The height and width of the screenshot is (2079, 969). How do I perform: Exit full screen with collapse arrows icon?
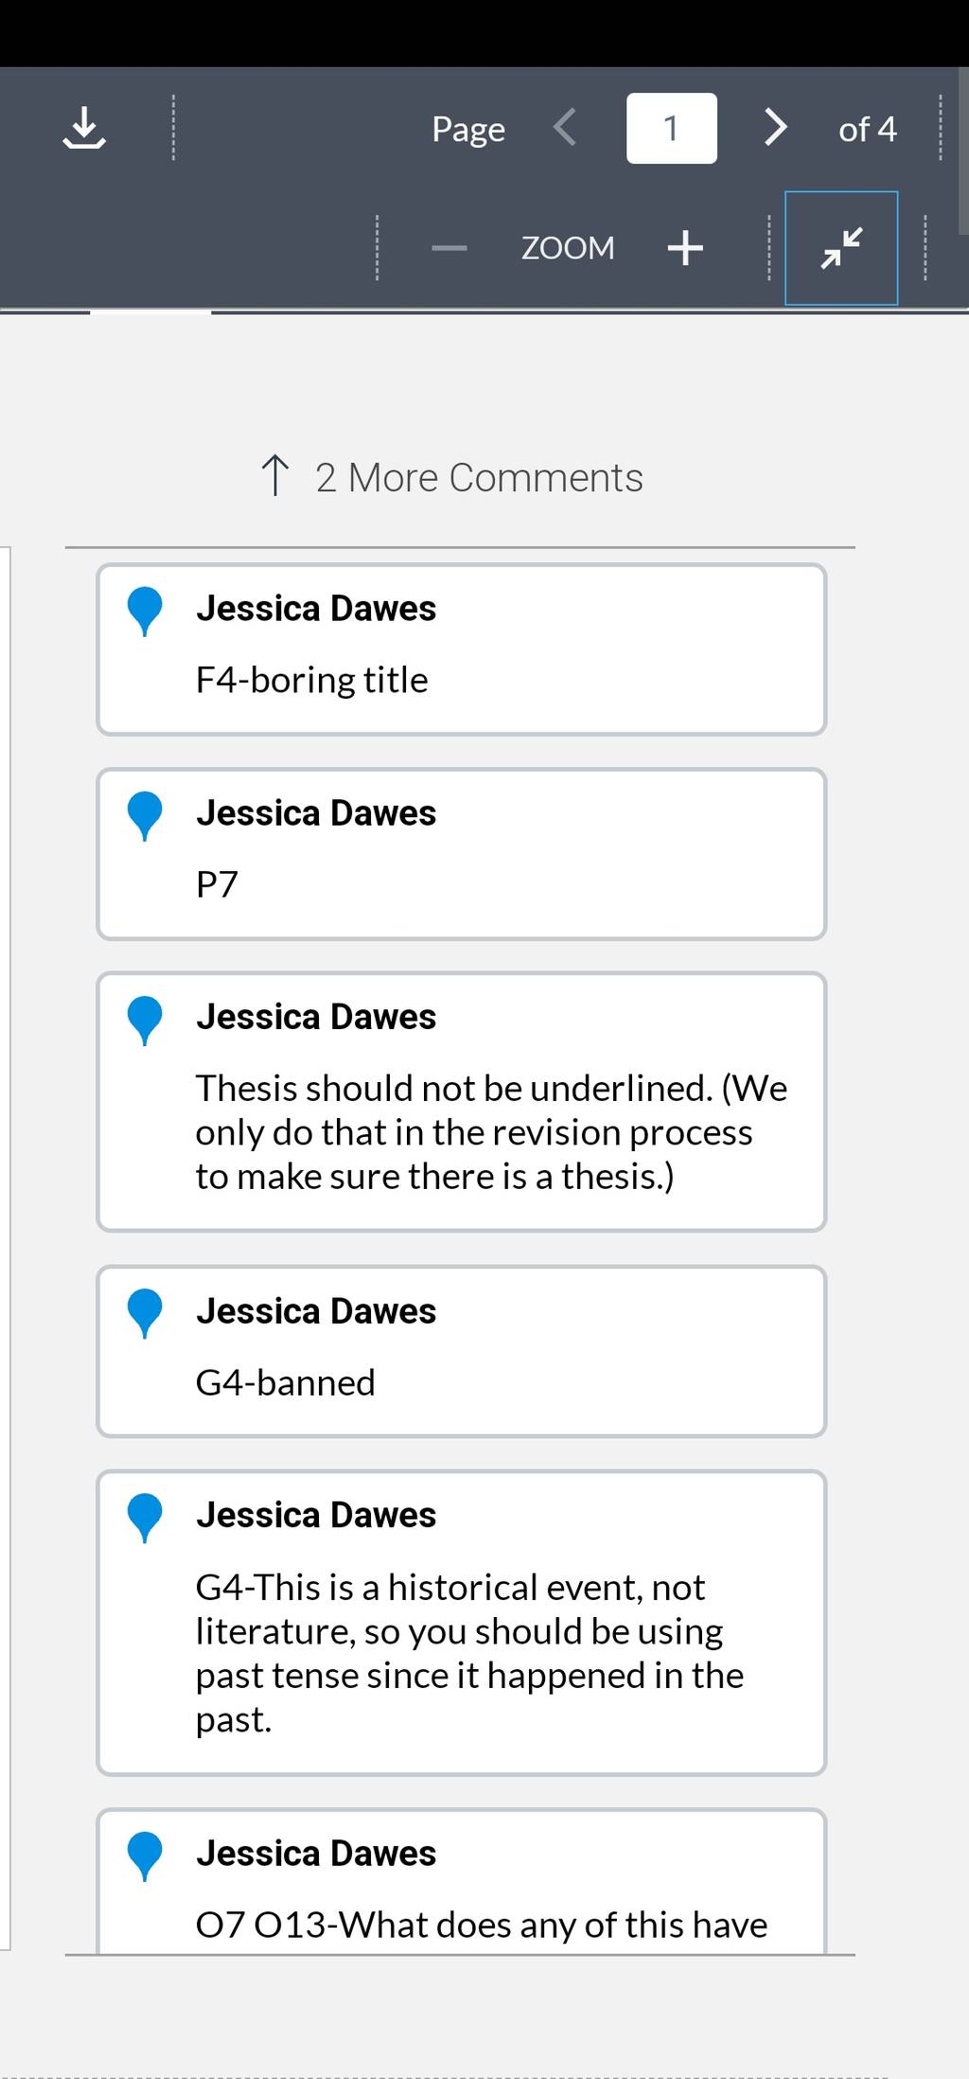coord(841,248)
